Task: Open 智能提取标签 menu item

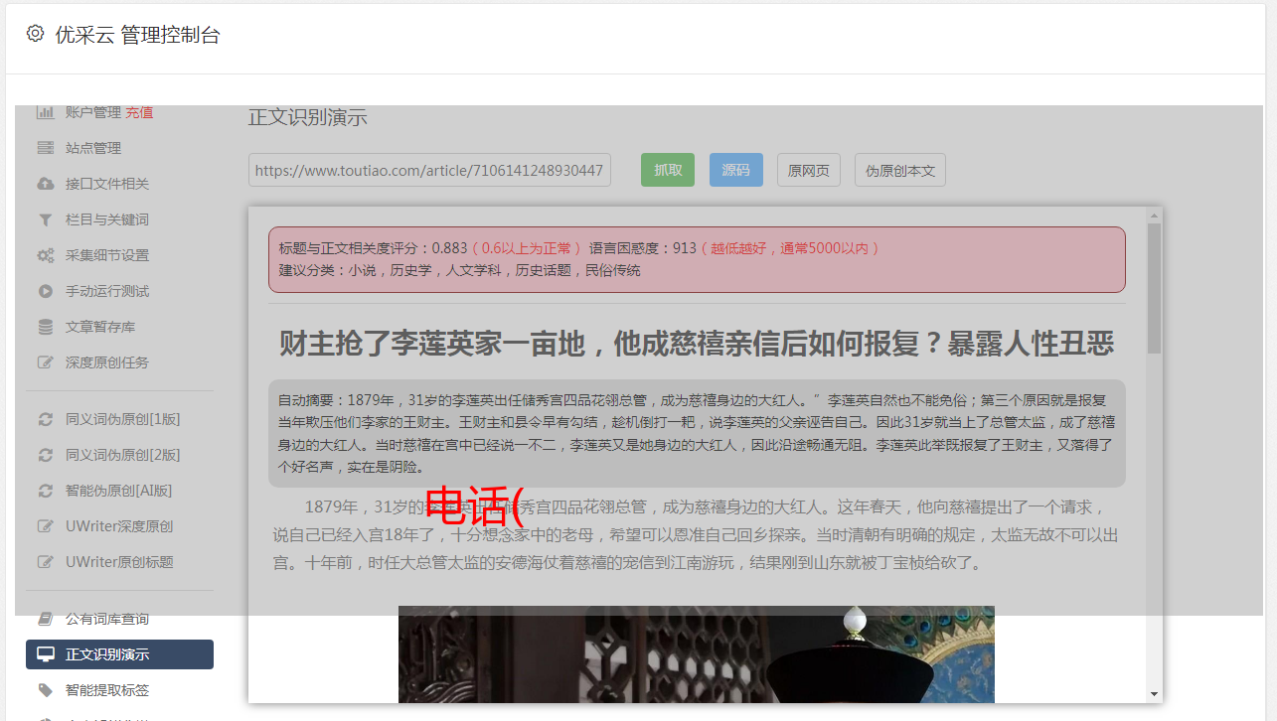Action: [107, 690]
